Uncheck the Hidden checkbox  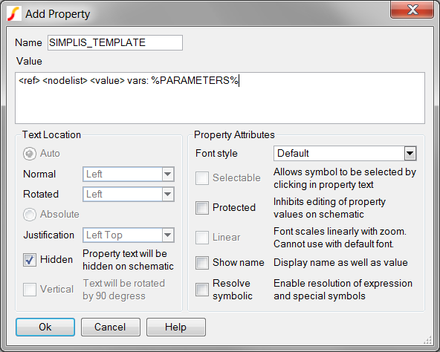[x=30, y=260]
